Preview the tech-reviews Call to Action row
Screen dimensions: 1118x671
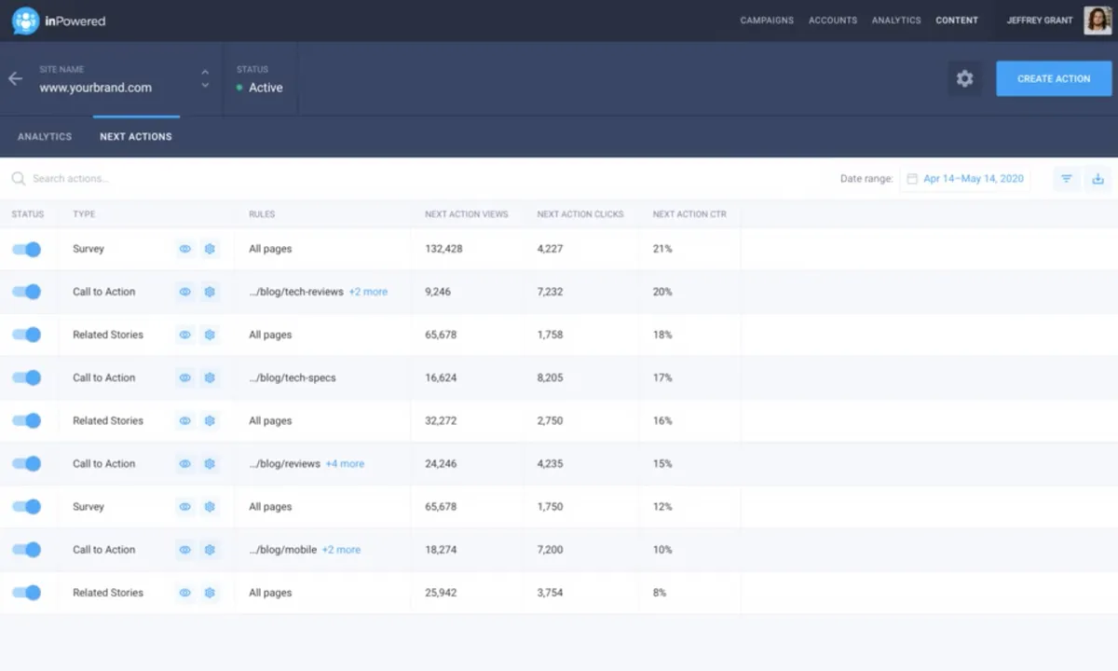click(x=184, y=292)
